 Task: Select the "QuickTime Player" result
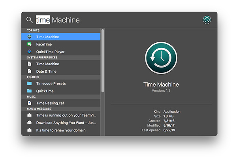pos(61,52)
